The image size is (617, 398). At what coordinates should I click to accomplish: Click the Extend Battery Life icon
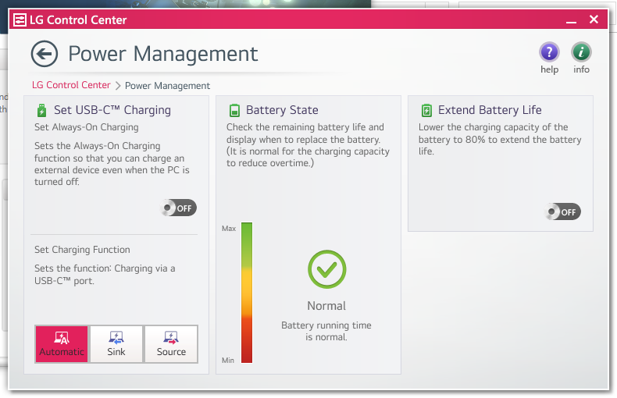pos(426,111)
